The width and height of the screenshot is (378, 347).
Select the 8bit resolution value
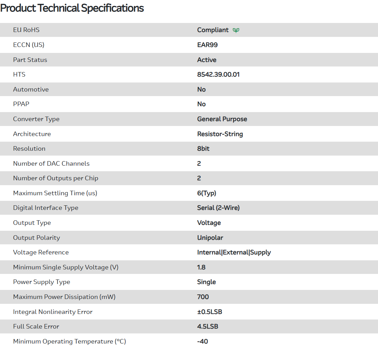(203, 149)
